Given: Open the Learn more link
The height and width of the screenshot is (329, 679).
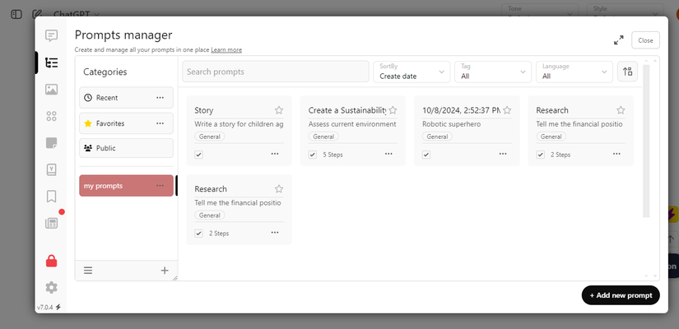Looking at the screenshot, I should point(226,50).
